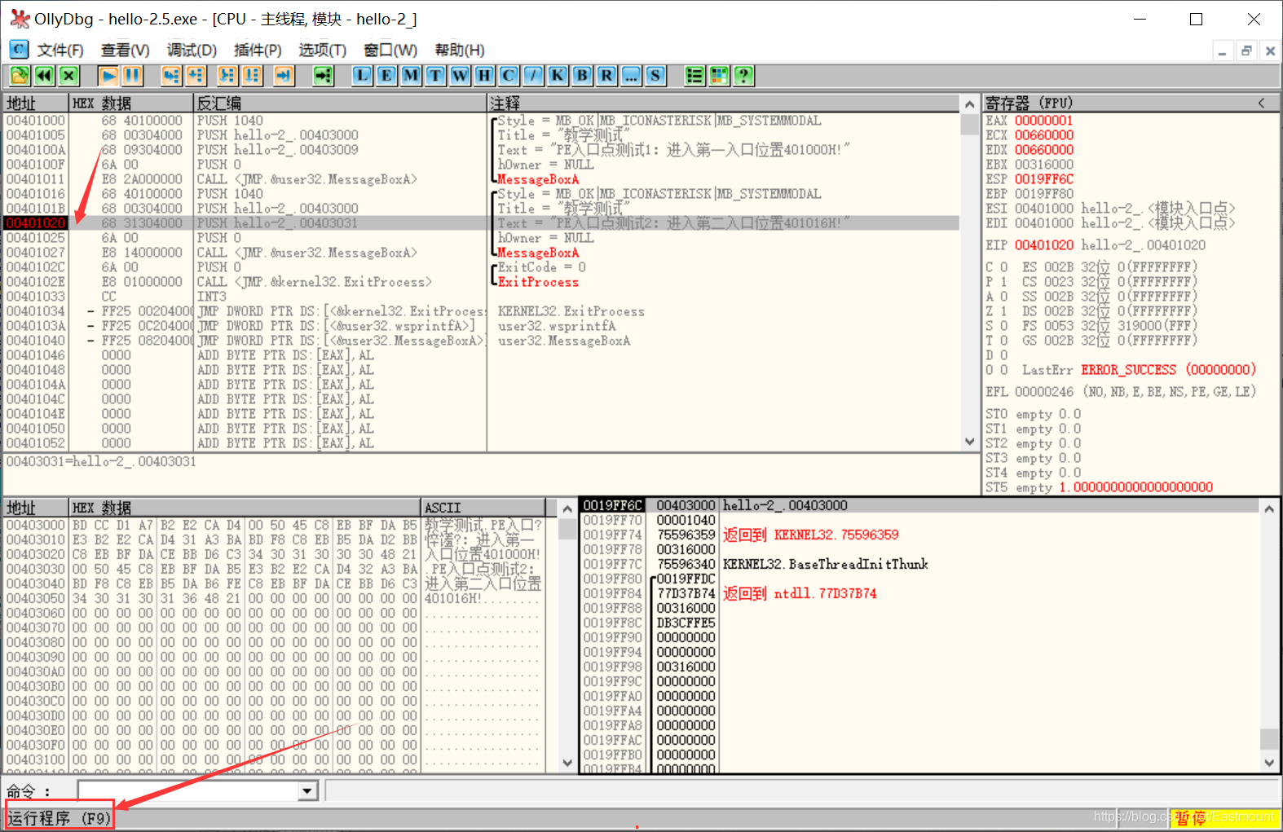Open the 查看(V) menu
The image size is (1283, 832).
point(125,51)
